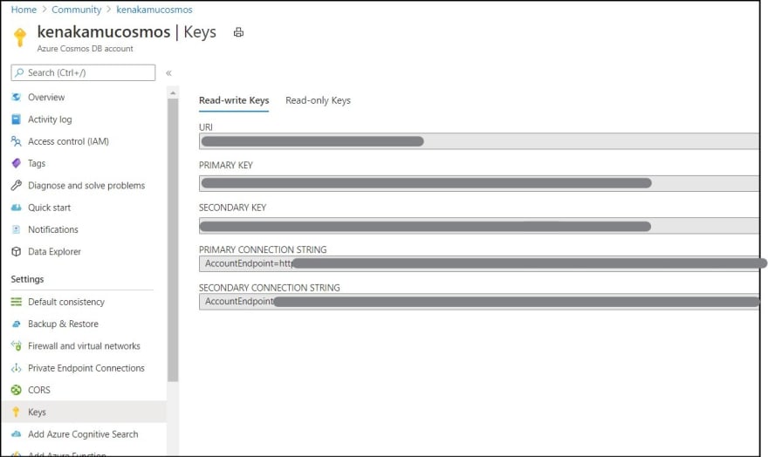Image resolution: width=768 pixels, height=457 pixels.
Task: Click the Firewall and virtual networks icon
Action: pyautogui.click(x=17, y=346)
